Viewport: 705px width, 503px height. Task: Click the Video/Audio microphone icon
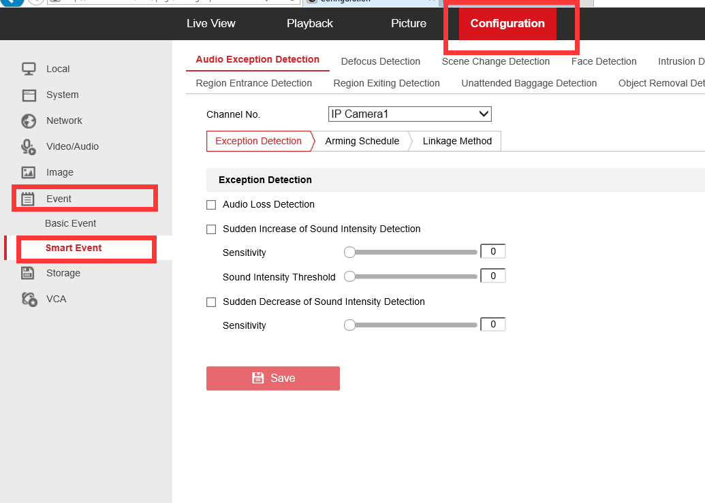click(x=29, y=146)
